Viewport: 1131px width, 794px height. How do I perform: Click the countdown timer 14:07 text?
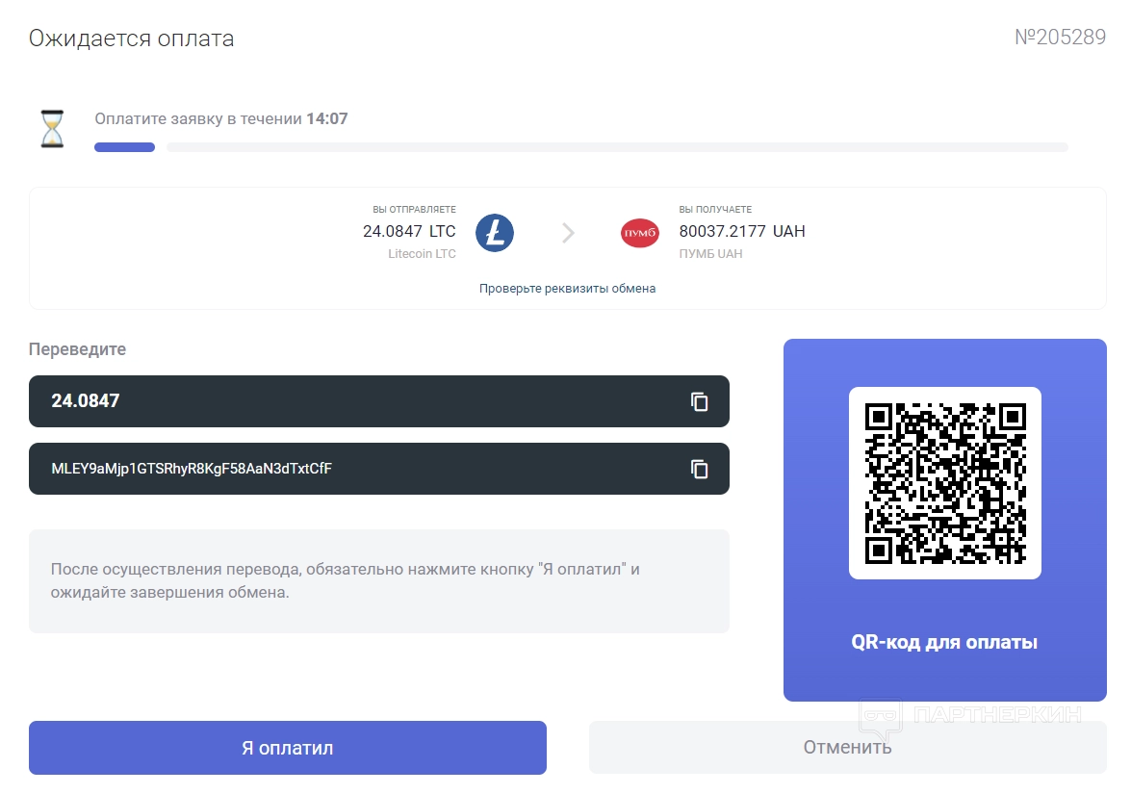[326, 119]
